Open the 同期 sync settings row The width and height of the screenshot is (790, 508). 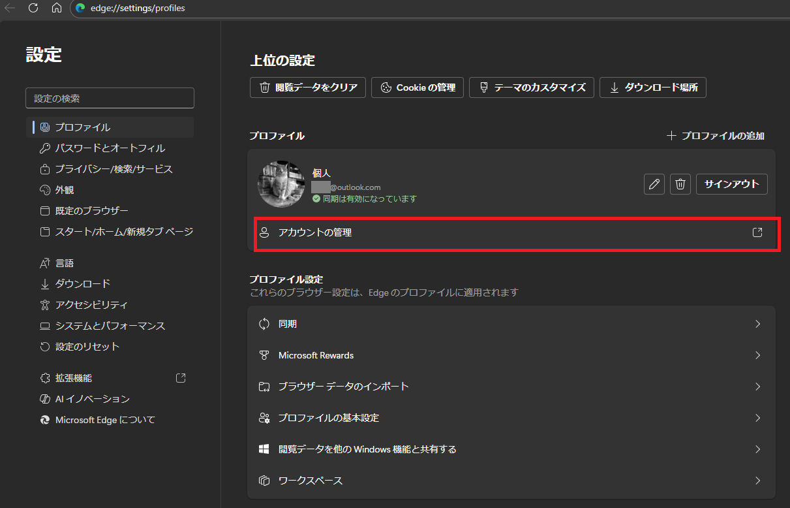tap(512, 324)
